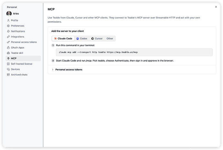This screenshot has height=150, width=223.
Task: Click the 'Add the server to your client' heading
Action: [68, 31]
